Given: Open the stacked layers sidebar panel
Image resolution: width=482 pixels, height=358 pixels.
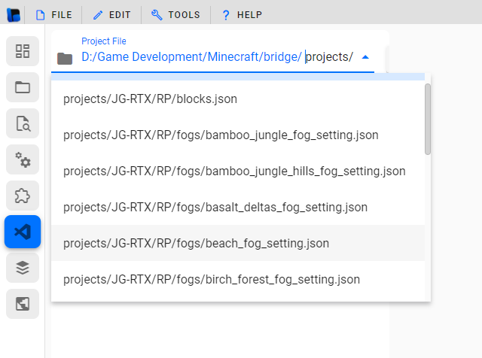Looking at the screenshot, I should pos(23,268).
